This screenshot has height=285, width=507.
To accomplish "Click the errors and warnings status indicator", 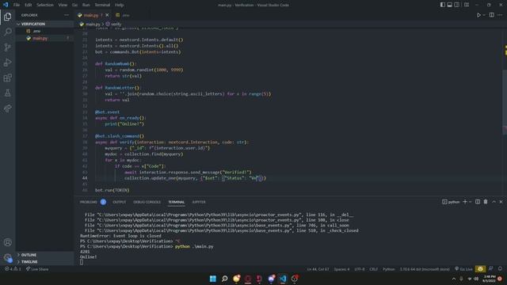I will coord(13,269).
